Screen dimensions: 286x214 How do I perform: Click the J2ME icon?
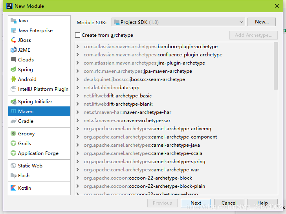click(x=13, y=50)
